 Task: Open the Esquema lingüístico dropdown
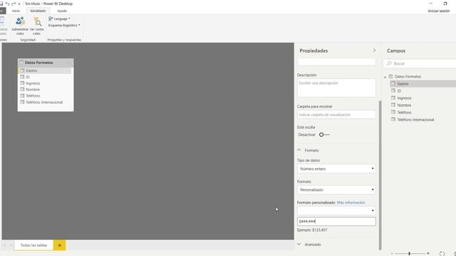[x=64, y=26]
